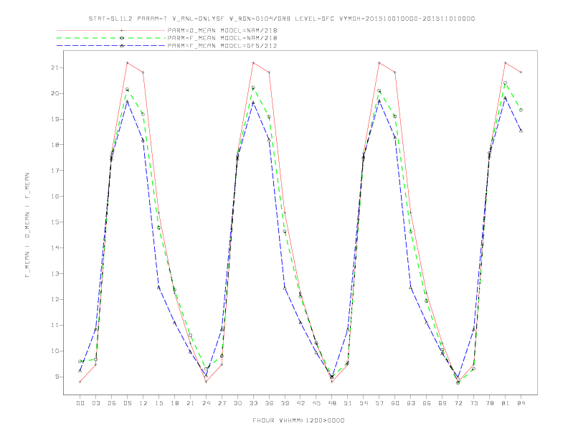Click y-axis tick label 19
This screenshot has height=439, width=568.
(55, 119)
